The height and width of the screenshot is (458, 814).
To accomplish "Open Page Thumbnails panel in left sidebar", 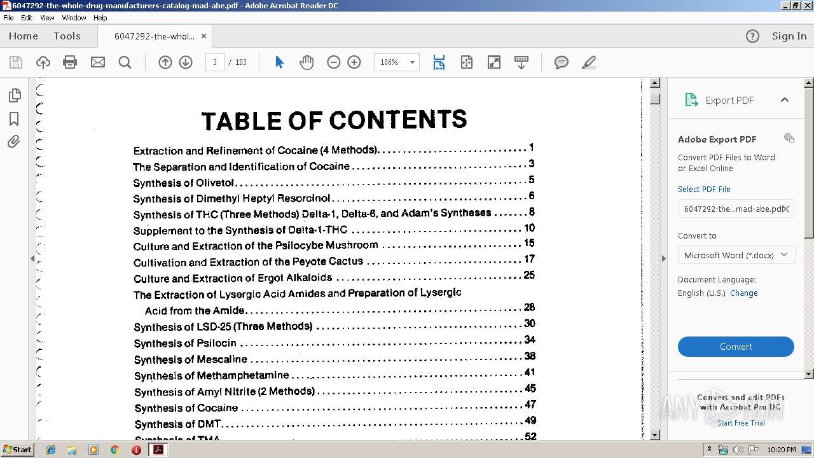I will click(14, 95).
